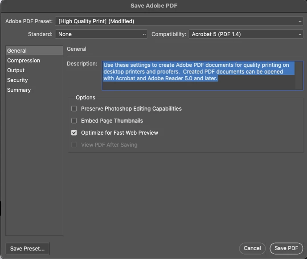Uncheck Optimize for Fast Web Preview
This screenshot has width=307, height=259.
click(74, 133)
